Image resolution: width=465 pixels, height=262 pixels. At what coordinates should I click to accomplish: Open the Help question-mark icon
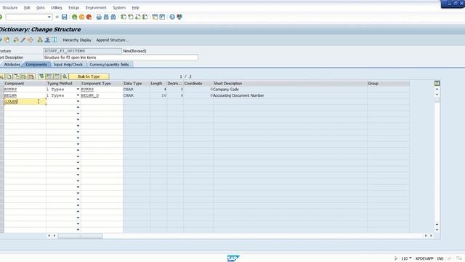click(x=172, y=17)
